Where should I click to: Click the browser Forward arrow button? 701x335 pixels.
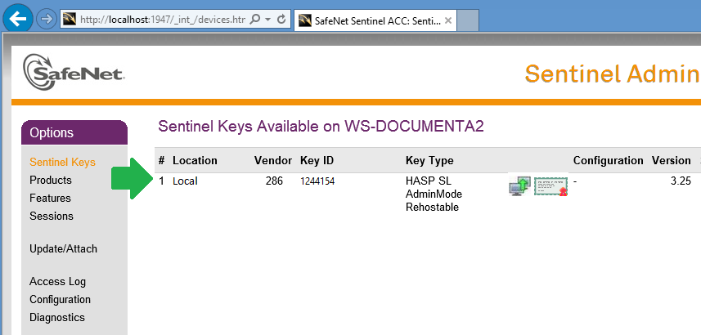[x=47, y=19]
